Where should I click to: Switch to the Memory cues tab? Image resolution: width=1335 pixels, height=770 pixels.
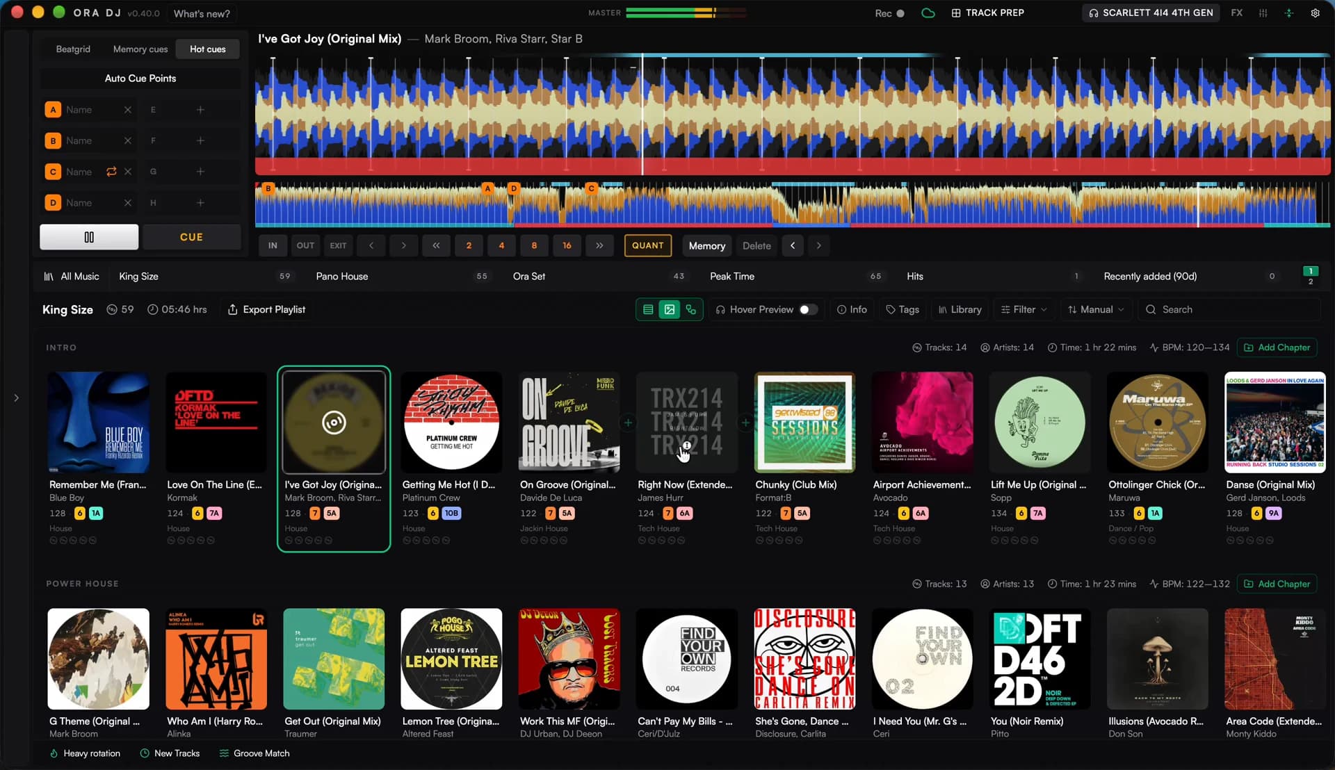(x=140, y=49)
